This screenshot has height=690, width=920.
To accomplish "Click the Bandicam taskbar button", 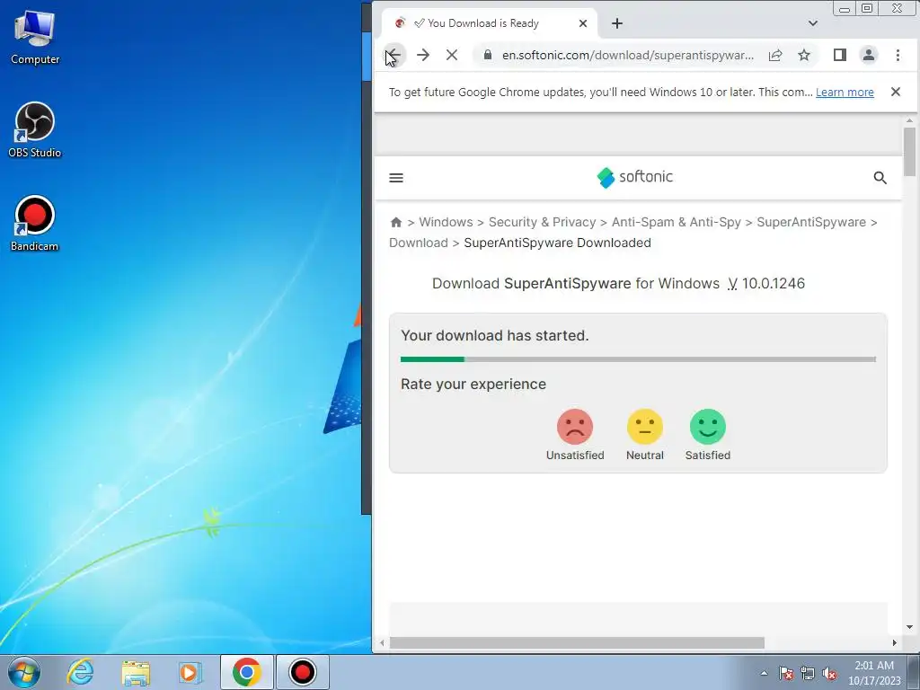I will [302, 672].
